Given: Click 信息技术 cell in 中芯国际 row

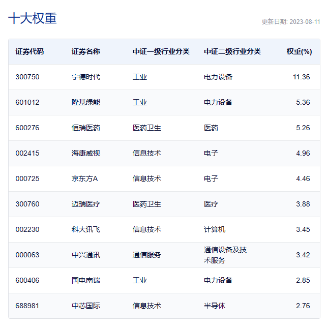Looking at the screenshot, I should (147, 306).
